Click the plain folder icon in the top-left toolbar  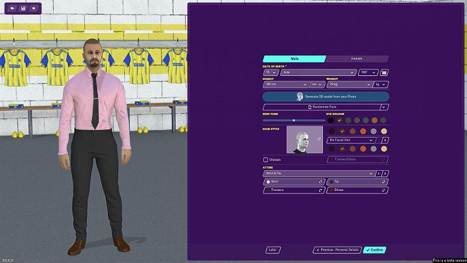click(34, 8)
